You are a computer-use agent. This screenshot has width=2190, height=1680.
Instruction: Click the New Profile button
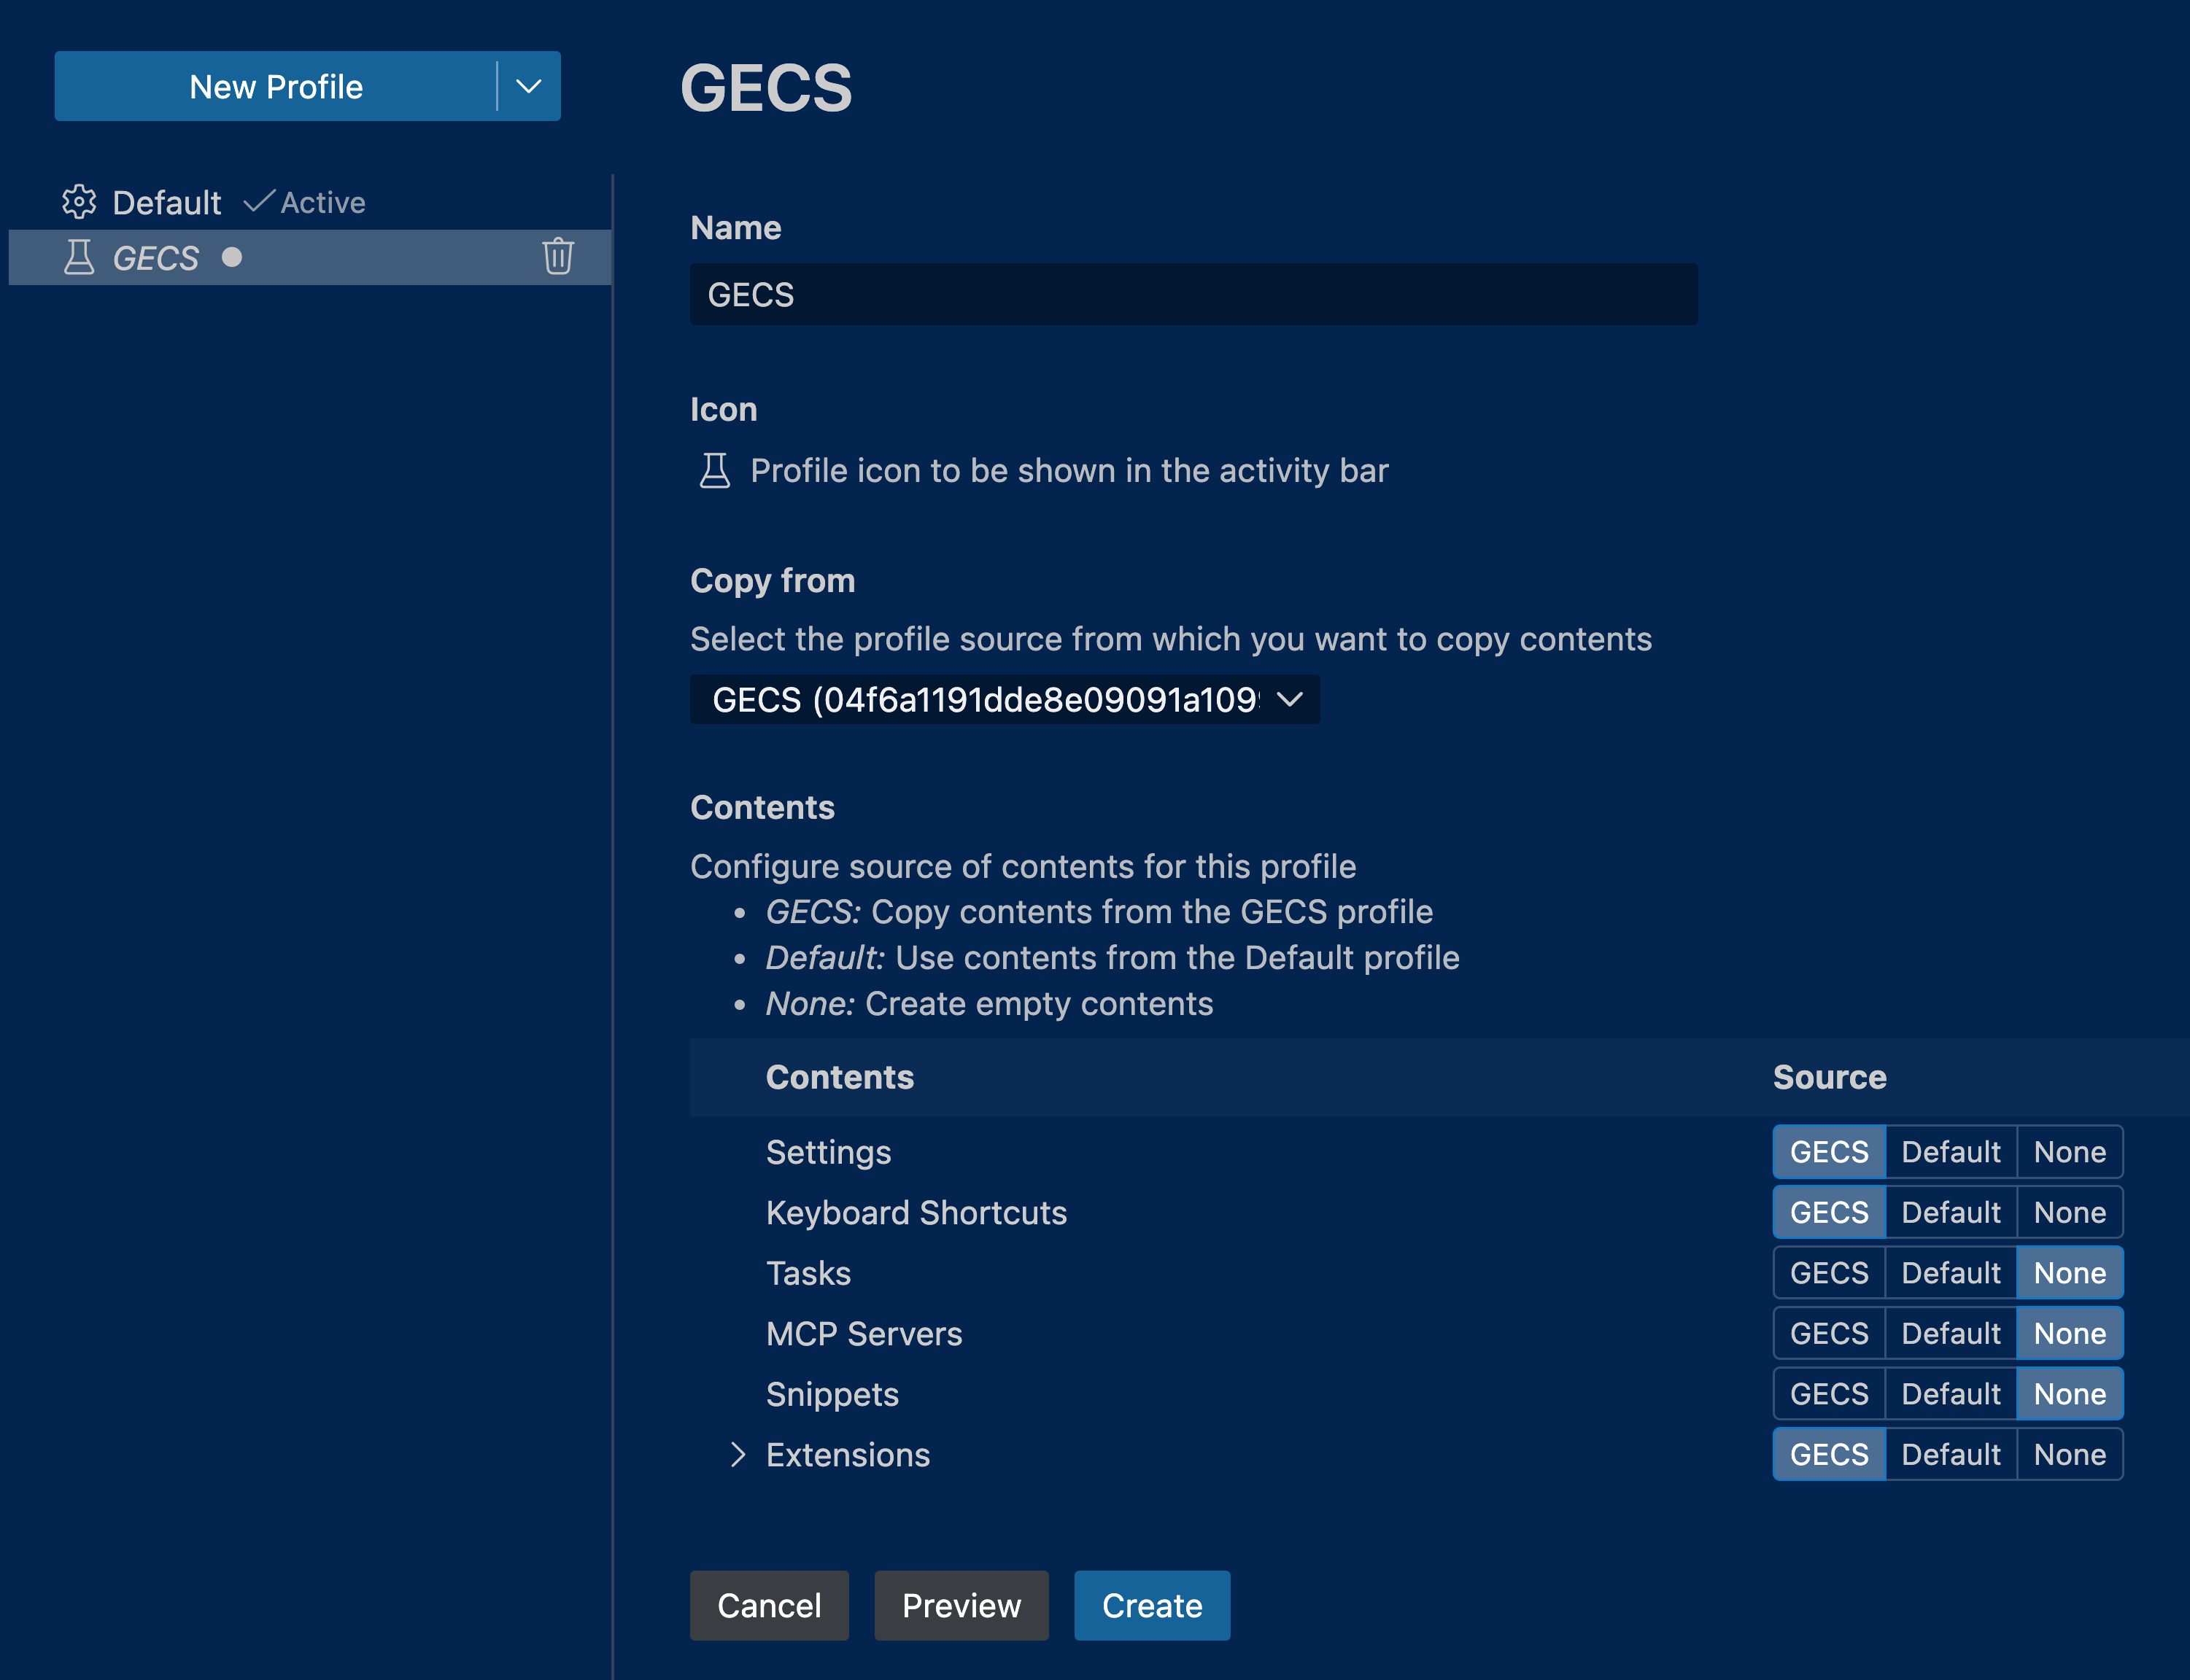[x=276, y=87]
